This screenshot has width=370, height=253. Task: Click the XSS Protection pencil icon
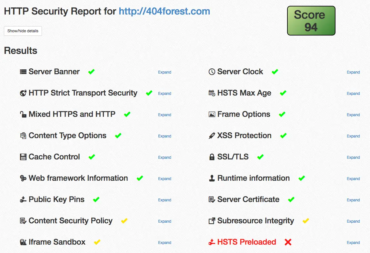212,136
